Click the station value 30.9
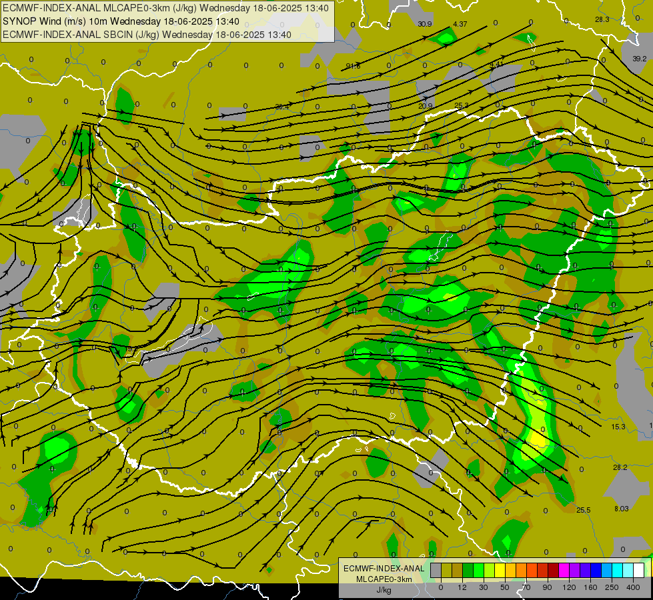The image size is (653, 600). coord(425,24)
